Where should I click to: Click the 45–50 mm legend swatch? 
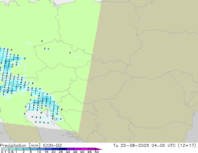tap(92, 149)
